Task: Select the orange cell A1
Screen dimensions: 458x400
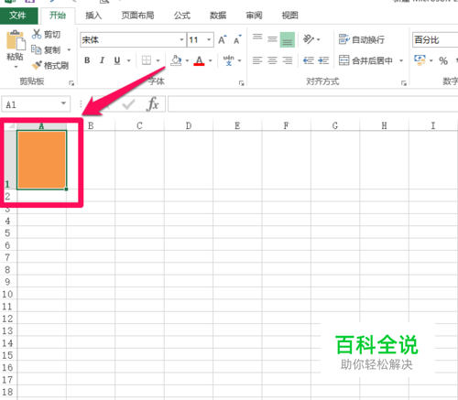Action: click(42, 160)
